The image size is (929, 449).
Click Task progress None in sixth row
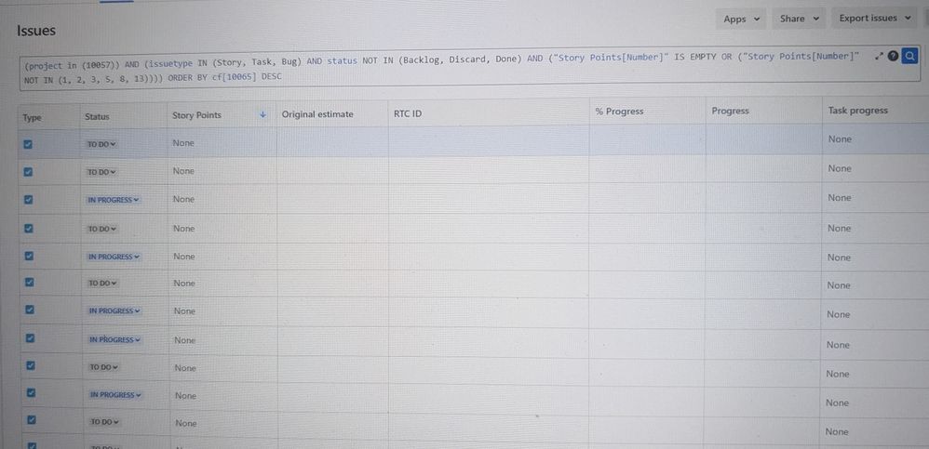pyautogui.click(x=839, y=285)
